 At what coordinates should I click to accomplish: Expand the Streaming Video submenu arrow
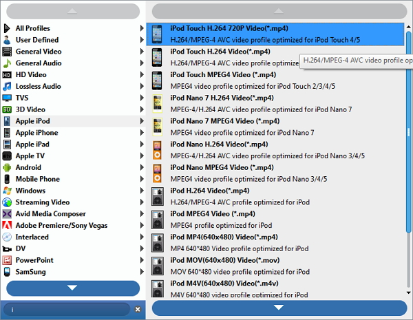tap(142, 202)
